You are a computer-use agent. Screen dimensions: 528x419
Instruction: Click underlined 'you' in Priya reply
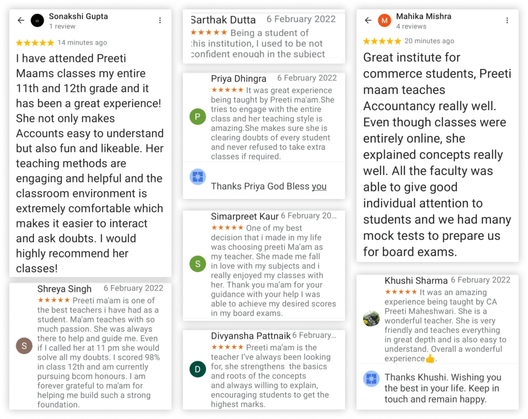coord(319,187)
